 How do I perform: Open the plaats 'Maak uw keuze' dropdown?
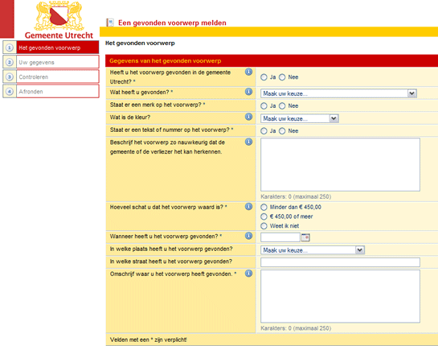[313, 250]
